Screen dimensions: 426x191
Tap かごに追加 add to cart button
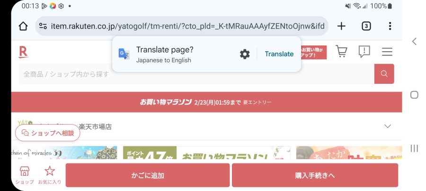147,175
